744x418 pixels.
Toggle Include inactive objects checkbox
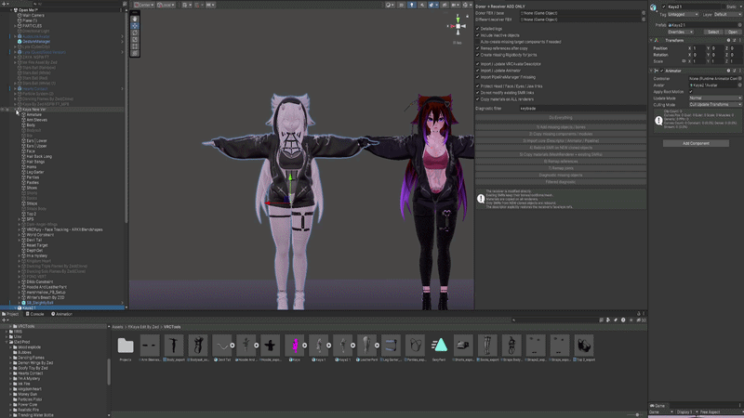[x=478, y=35]
